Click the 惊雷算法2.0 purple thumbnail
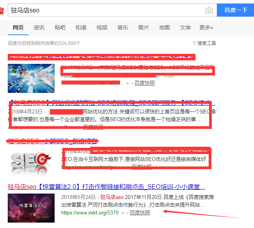 coord(31,208)
